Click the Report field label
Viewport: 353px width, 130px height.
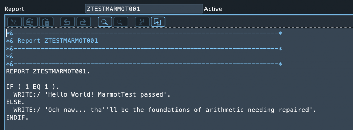click(14, 9)
